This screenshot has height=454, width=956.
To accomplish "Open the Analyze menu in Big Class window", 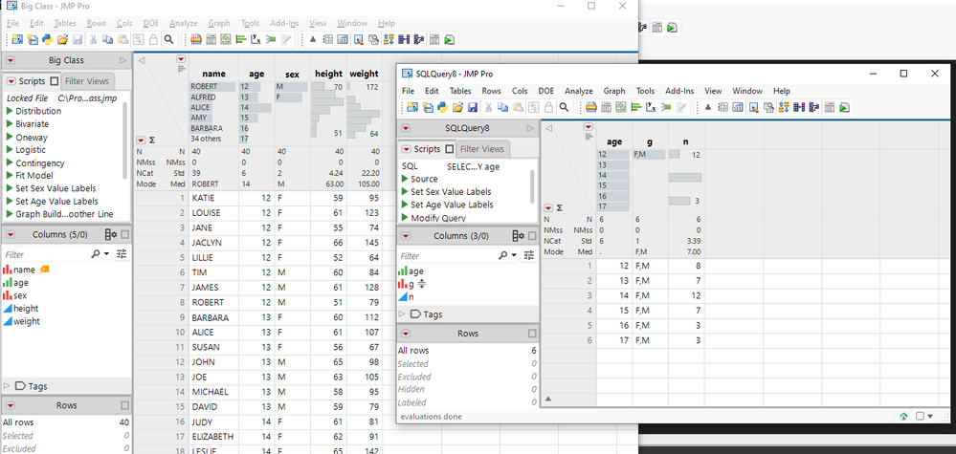I will point(184,23).
